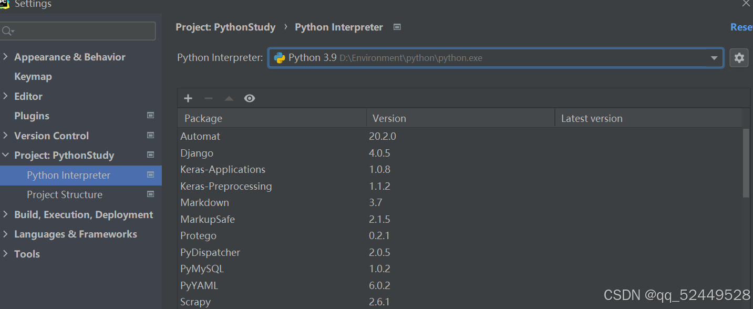Click Protego version 0.2.1 cell

[x=379, y=235]
